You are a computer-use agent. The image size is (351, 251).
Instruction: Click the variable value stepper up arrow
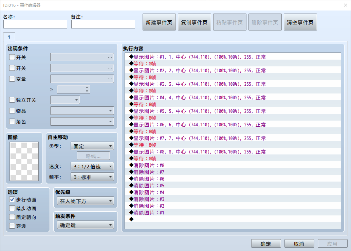(87, 87)
